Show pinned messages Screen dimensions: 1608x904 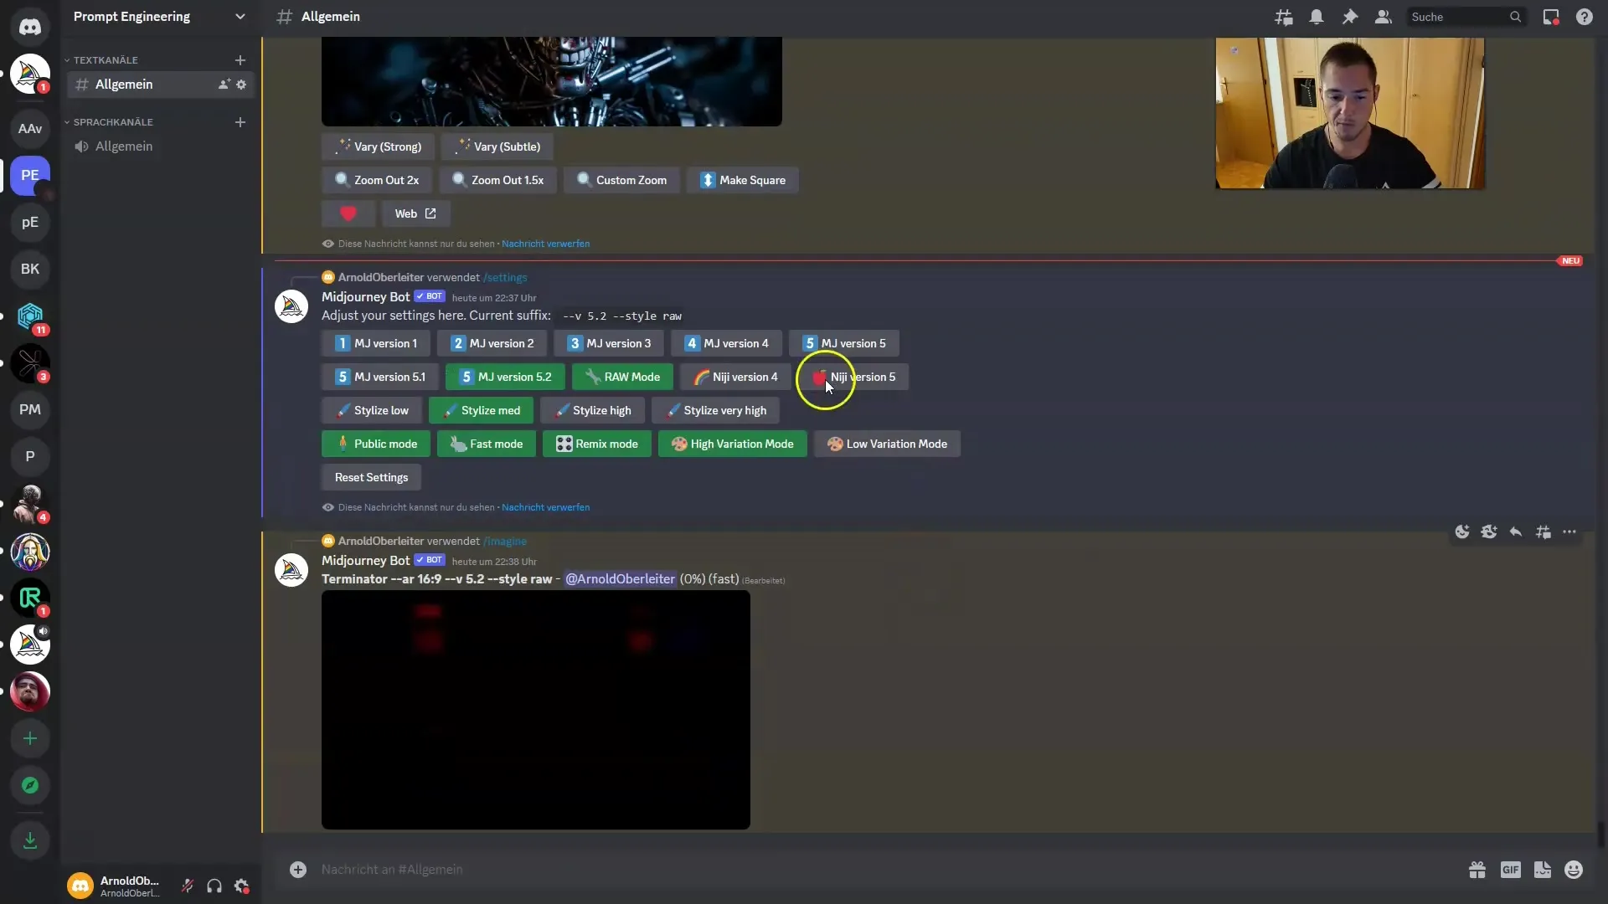tap(1350, 17)
